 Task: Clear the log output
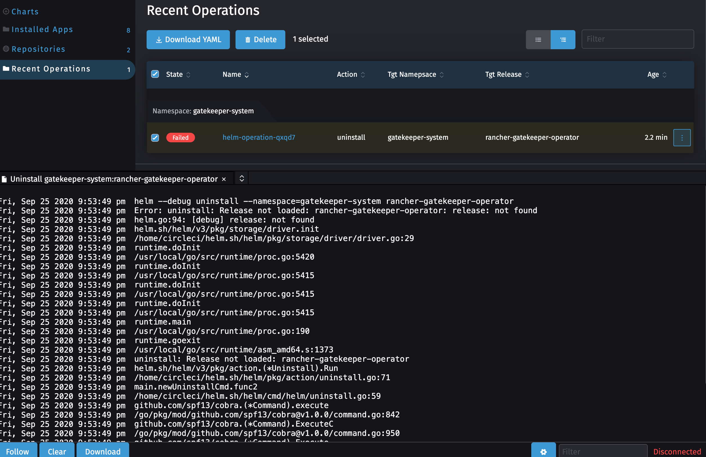coord(57,451)
